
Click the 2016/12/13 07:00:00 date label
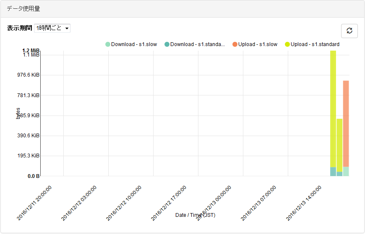(x=258, y=203)
